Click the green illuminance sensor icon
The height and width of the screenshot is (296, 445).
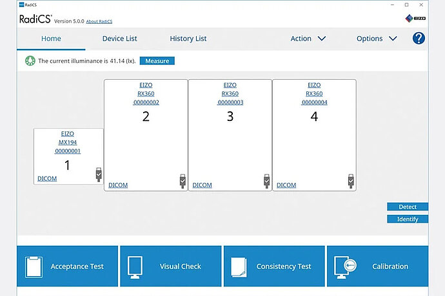[30, 61]
